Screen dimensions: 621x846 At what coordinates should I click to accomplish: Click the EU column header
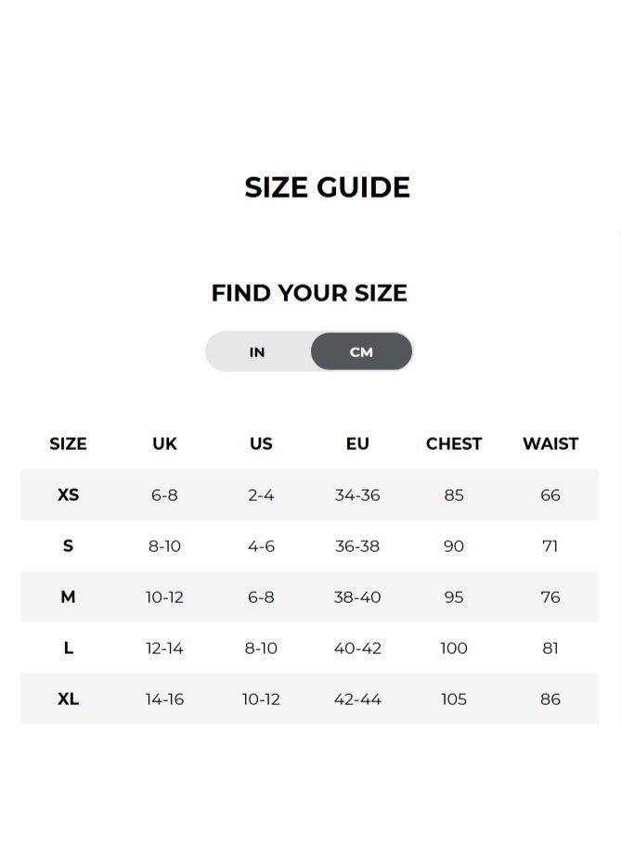tap(357, 444)
